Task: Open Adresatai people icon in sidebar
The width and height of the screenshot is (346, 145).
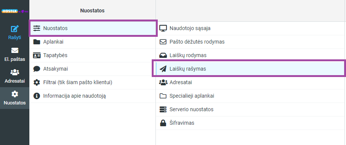Action: point(15,72)
